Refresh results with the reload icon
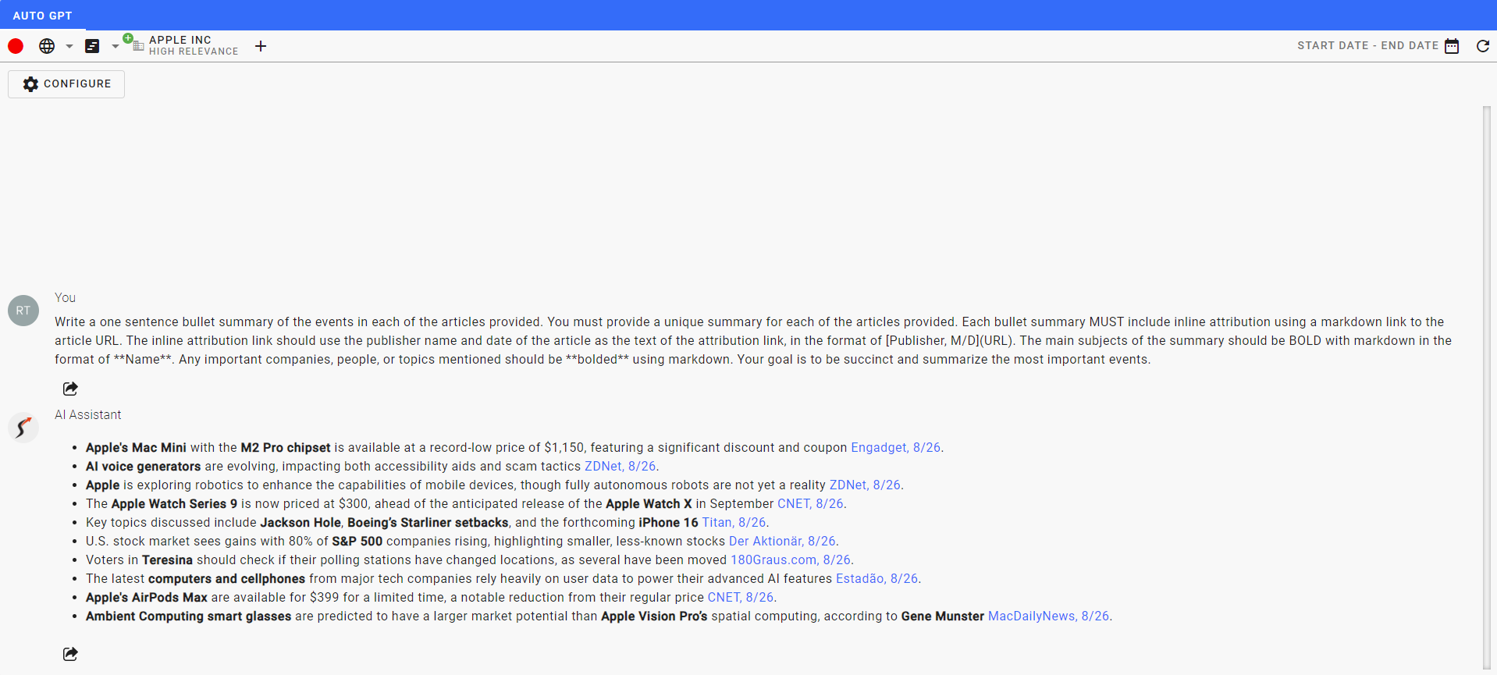 coord(1483,46)
